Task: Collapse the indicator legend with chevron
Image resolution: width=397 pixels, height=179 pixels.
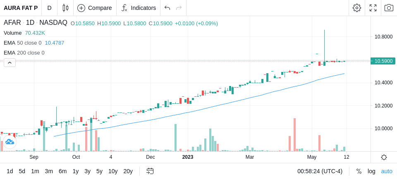Action: click(10, 62)
